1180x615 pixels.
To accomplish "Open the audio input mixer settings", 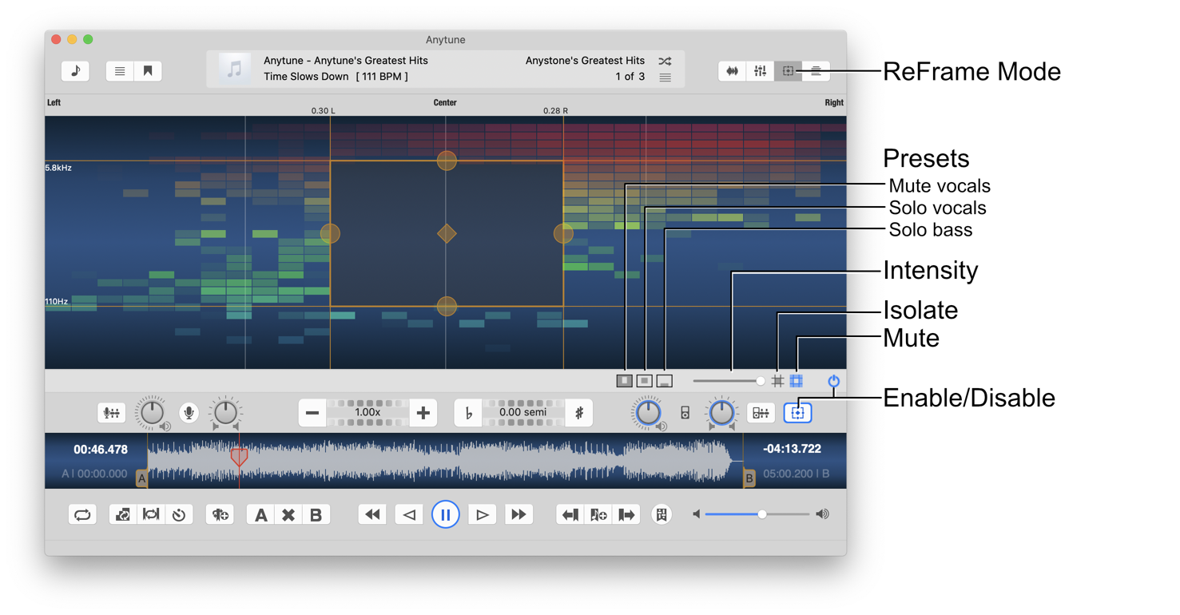I will (111, 413).
